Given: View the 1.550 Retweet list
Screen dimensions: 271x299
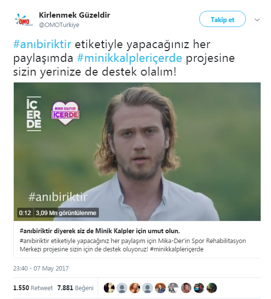Looking at the screenshot, I should click(x=33, y=288).
